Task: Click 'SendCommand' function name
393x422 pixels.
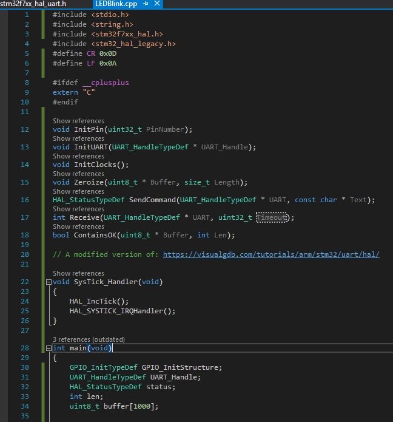Action: (152, 200)
